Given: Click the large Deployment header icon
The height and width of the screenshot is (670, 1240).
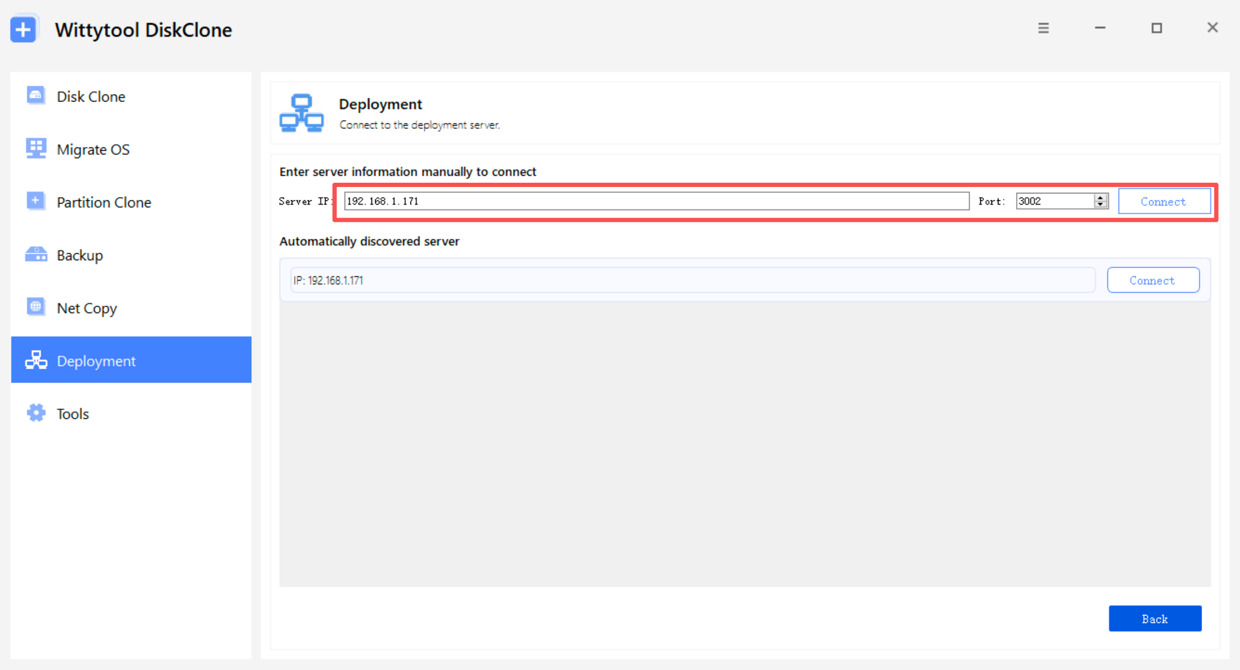Looking at the screenshot, I should 301,113.
